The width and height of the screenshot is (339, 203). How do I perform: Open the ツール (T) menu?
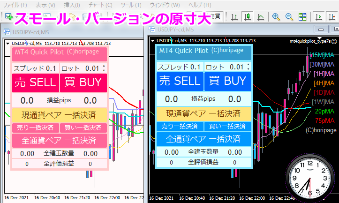[x=131, y=5]
